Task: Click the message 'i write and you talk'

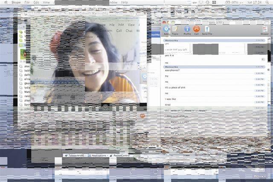Action: 176,50
